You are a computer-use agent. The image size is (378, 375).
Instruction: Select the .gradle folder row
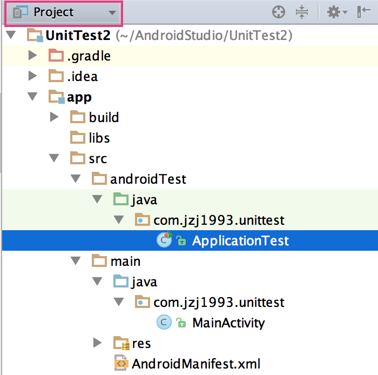click(x=190, y=56)
